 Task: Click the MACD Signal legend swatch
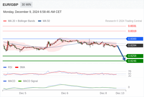click(20, 81)
